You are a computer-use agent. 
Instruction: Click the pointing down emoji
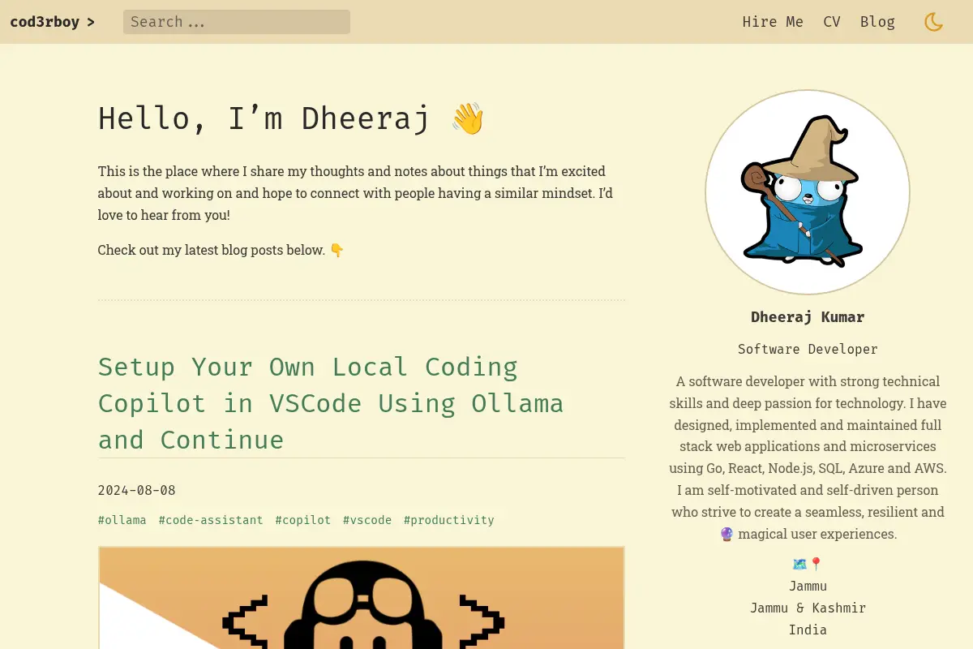pyautogui.click(x=337, y=250)
